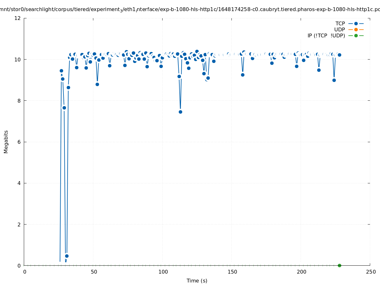
Task: Click the 12 tick label on the y-axis
Action: pos(18,18)
